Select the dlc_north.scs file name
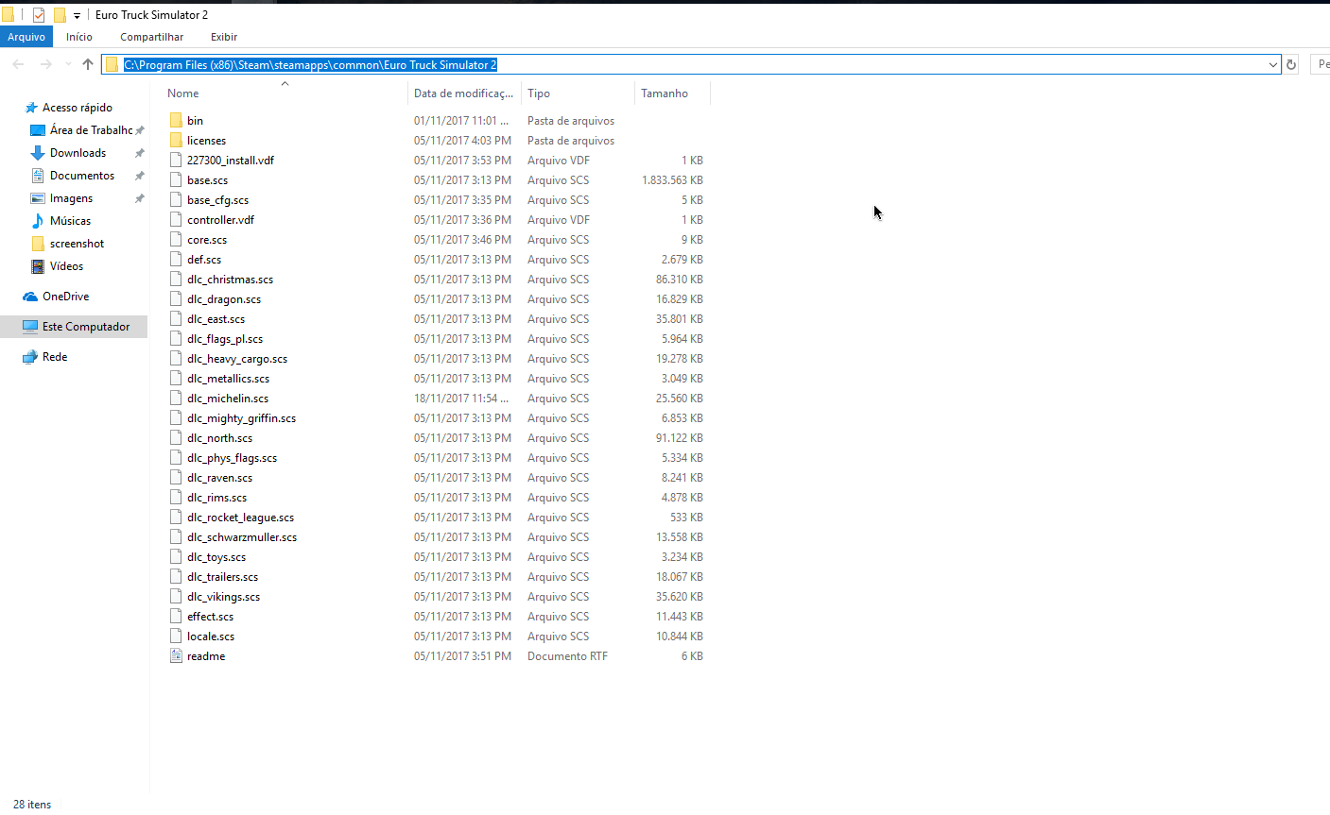1330x815 pixels. (x=219, y=437)
